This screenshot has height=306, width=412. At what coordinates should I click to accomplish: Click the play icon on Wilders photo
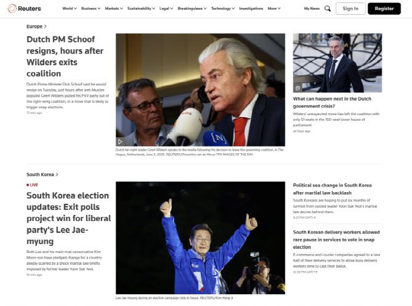pos(121,142)
